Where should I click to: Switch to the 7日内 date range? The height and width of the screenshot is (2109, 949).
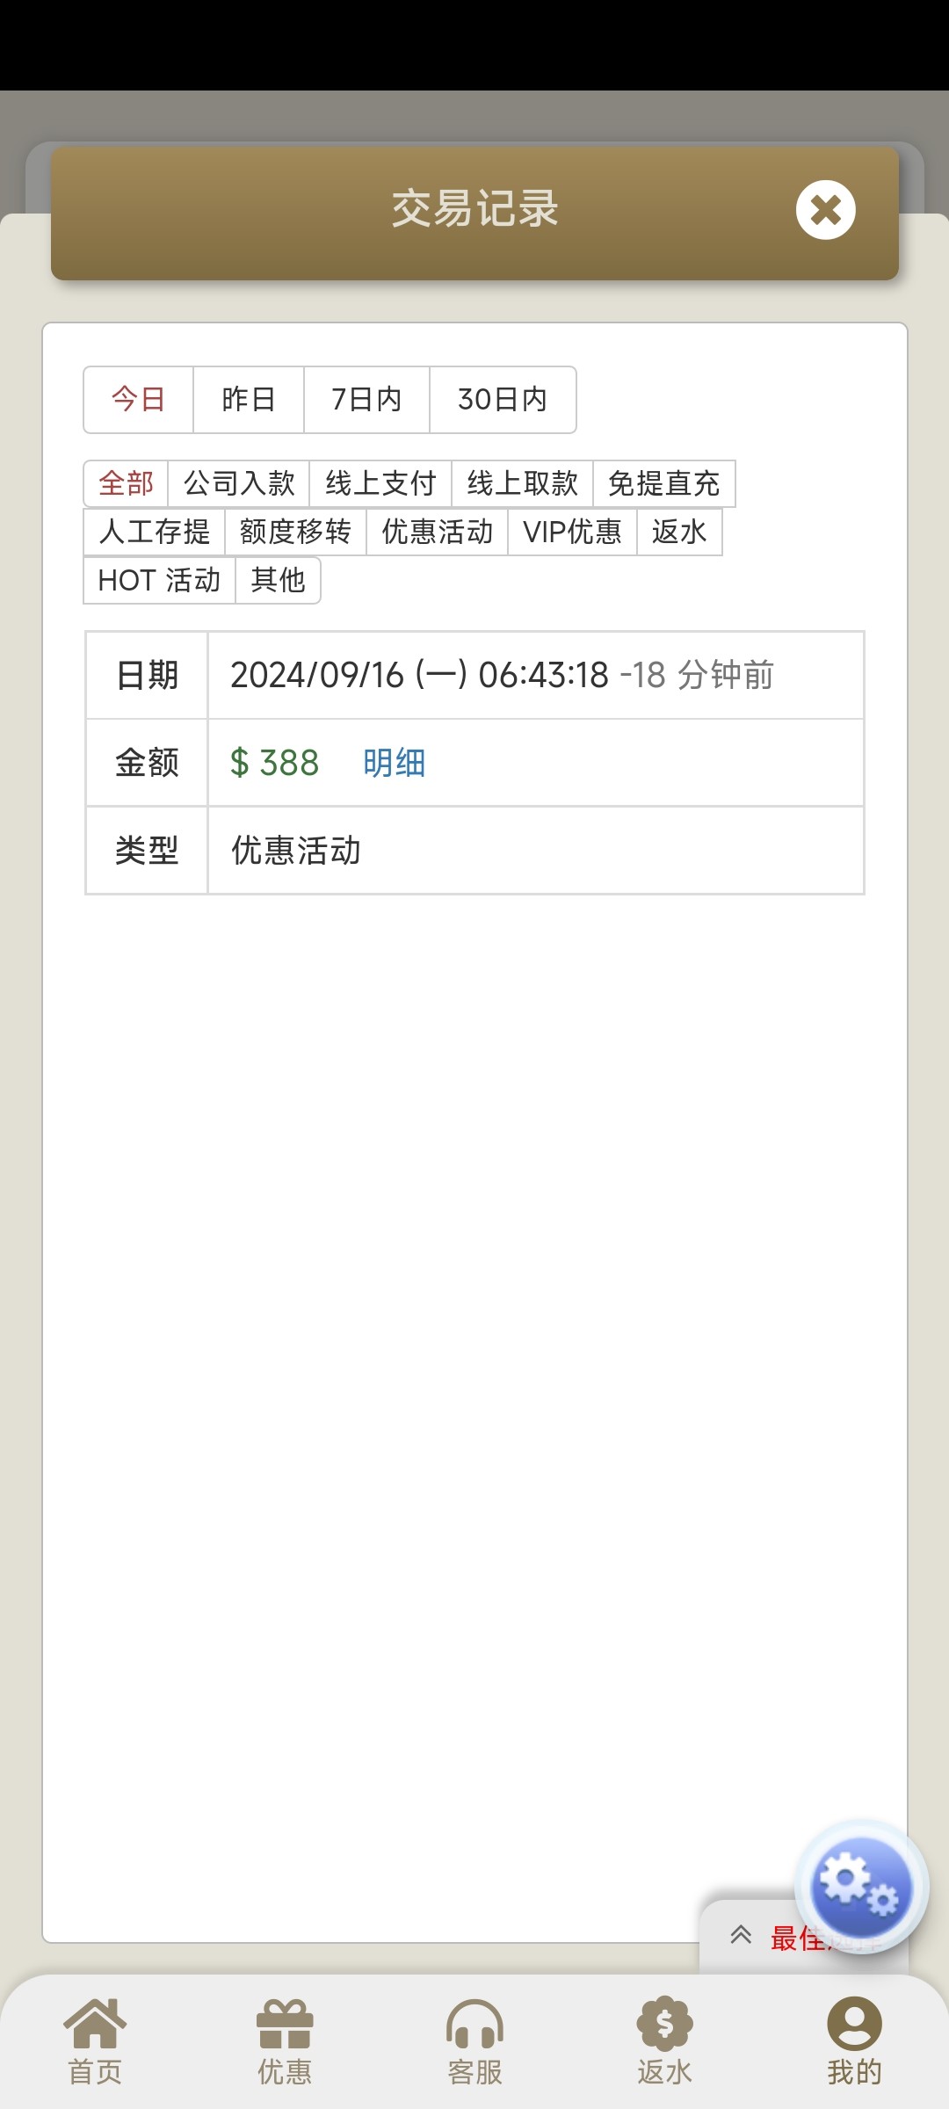coord(366,400)
